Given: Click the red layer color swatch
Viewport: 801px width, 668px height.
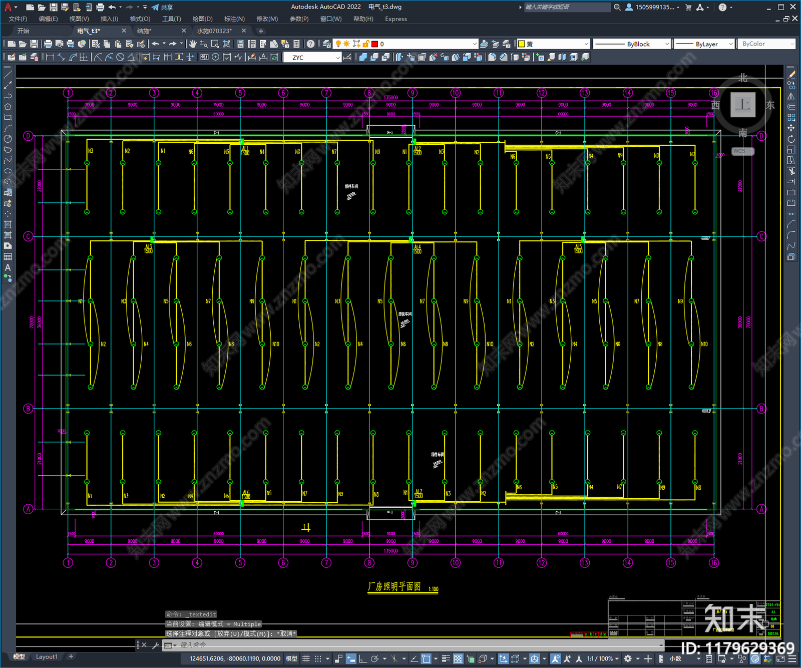Looking at the screenshot, I should (x=374, y=44).
